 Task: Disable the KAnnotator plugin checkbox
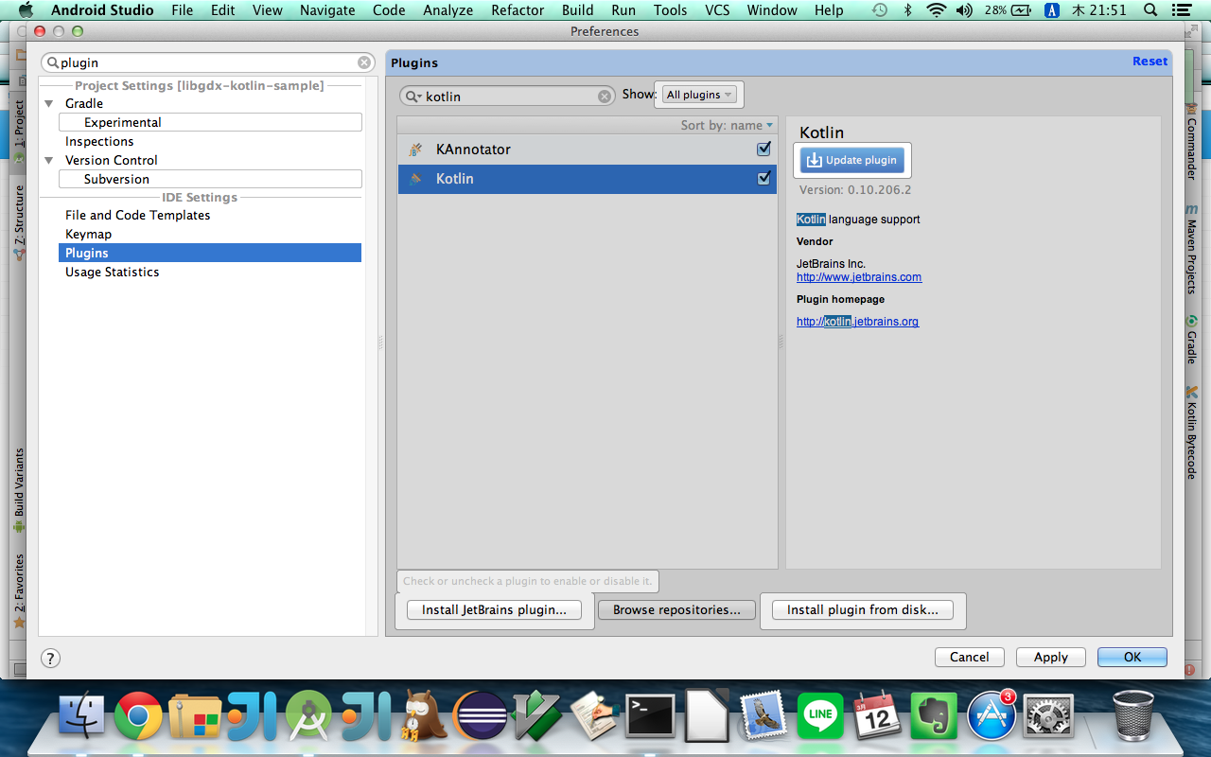763,150
